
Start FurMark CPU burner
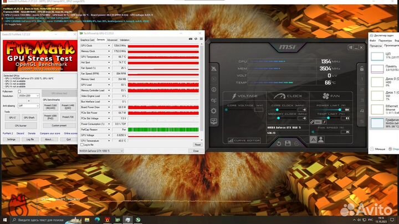[21, 126]
